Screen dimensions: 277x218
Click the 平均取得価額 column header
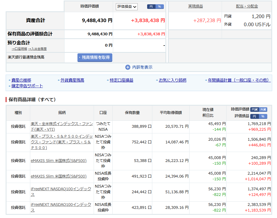pos(171,113)
